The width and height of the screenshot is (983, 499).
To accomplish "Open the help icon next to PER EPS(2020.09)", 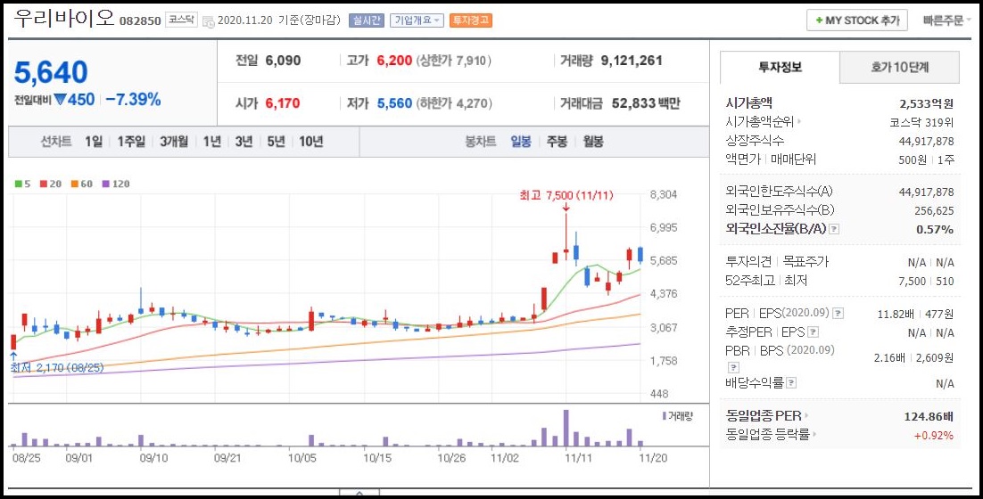I will coord(838,314).
